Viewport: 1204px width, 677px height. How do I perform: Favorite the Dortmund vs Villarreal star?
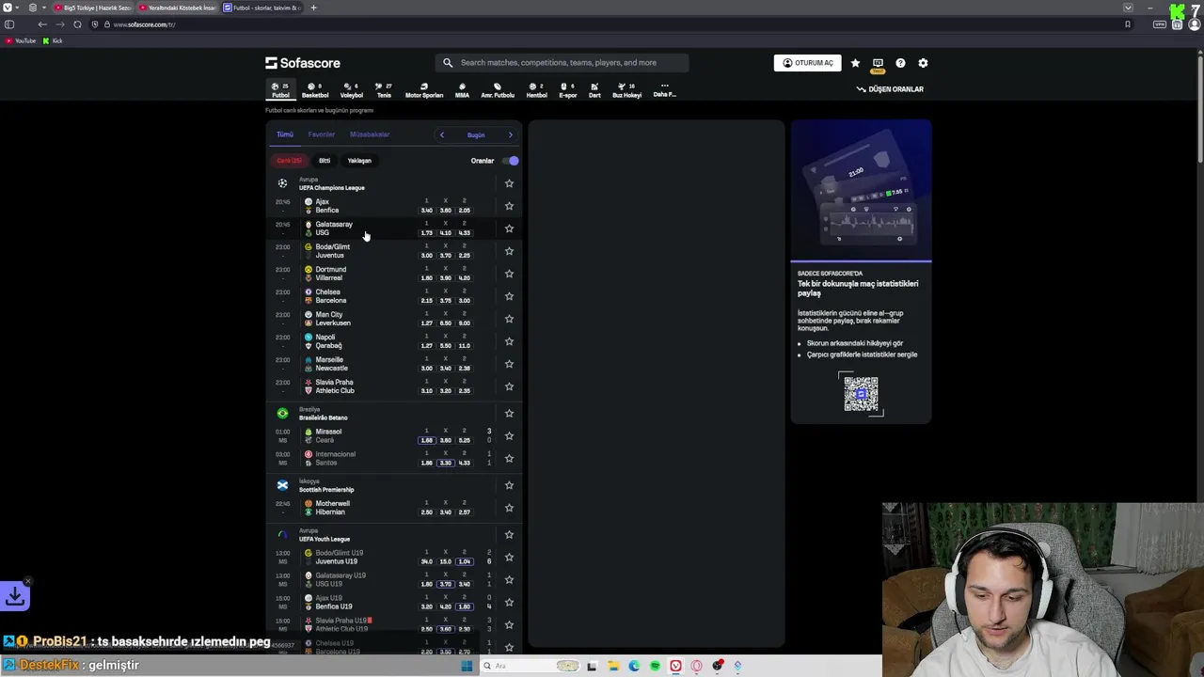click(509, 274)
